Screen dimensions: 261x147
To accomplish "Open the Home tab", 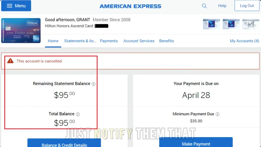I will click(53, 41).
